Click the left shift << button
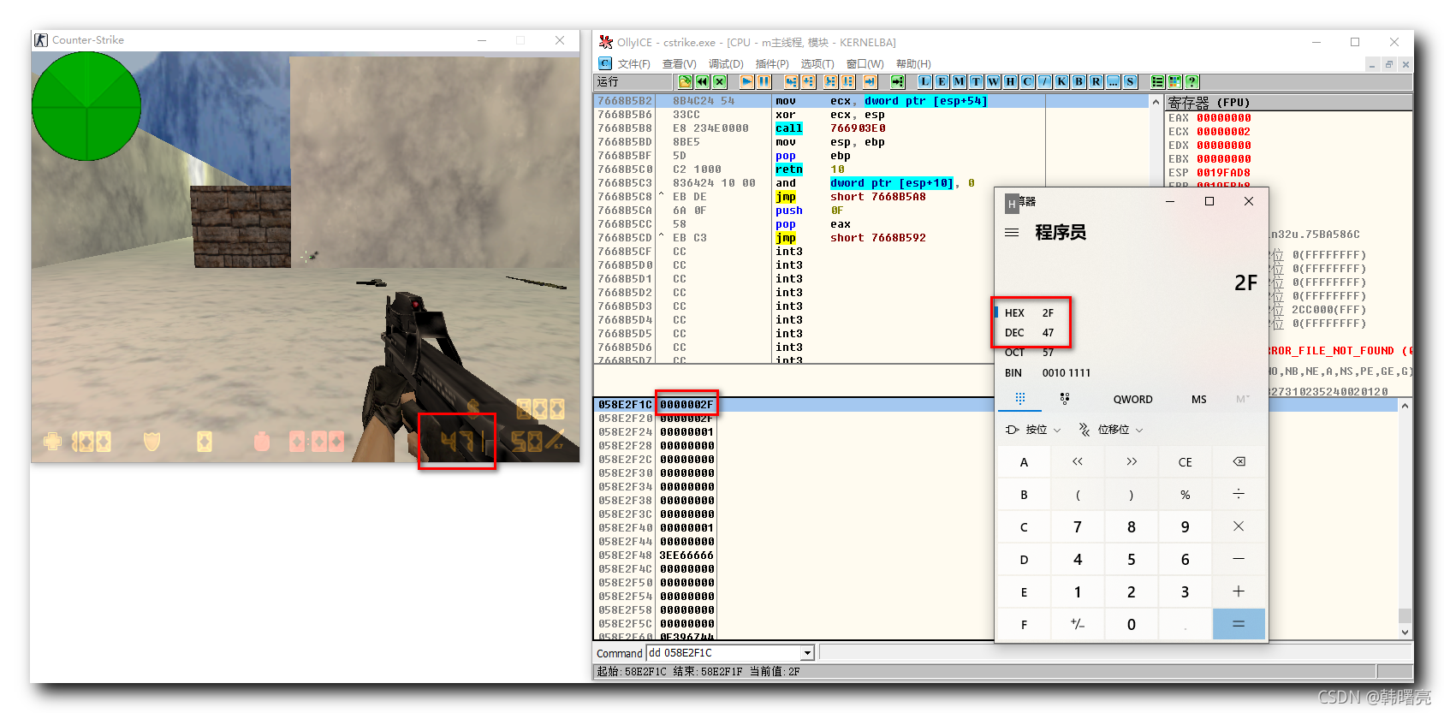1444x713 pixels. coord(1078,462)
